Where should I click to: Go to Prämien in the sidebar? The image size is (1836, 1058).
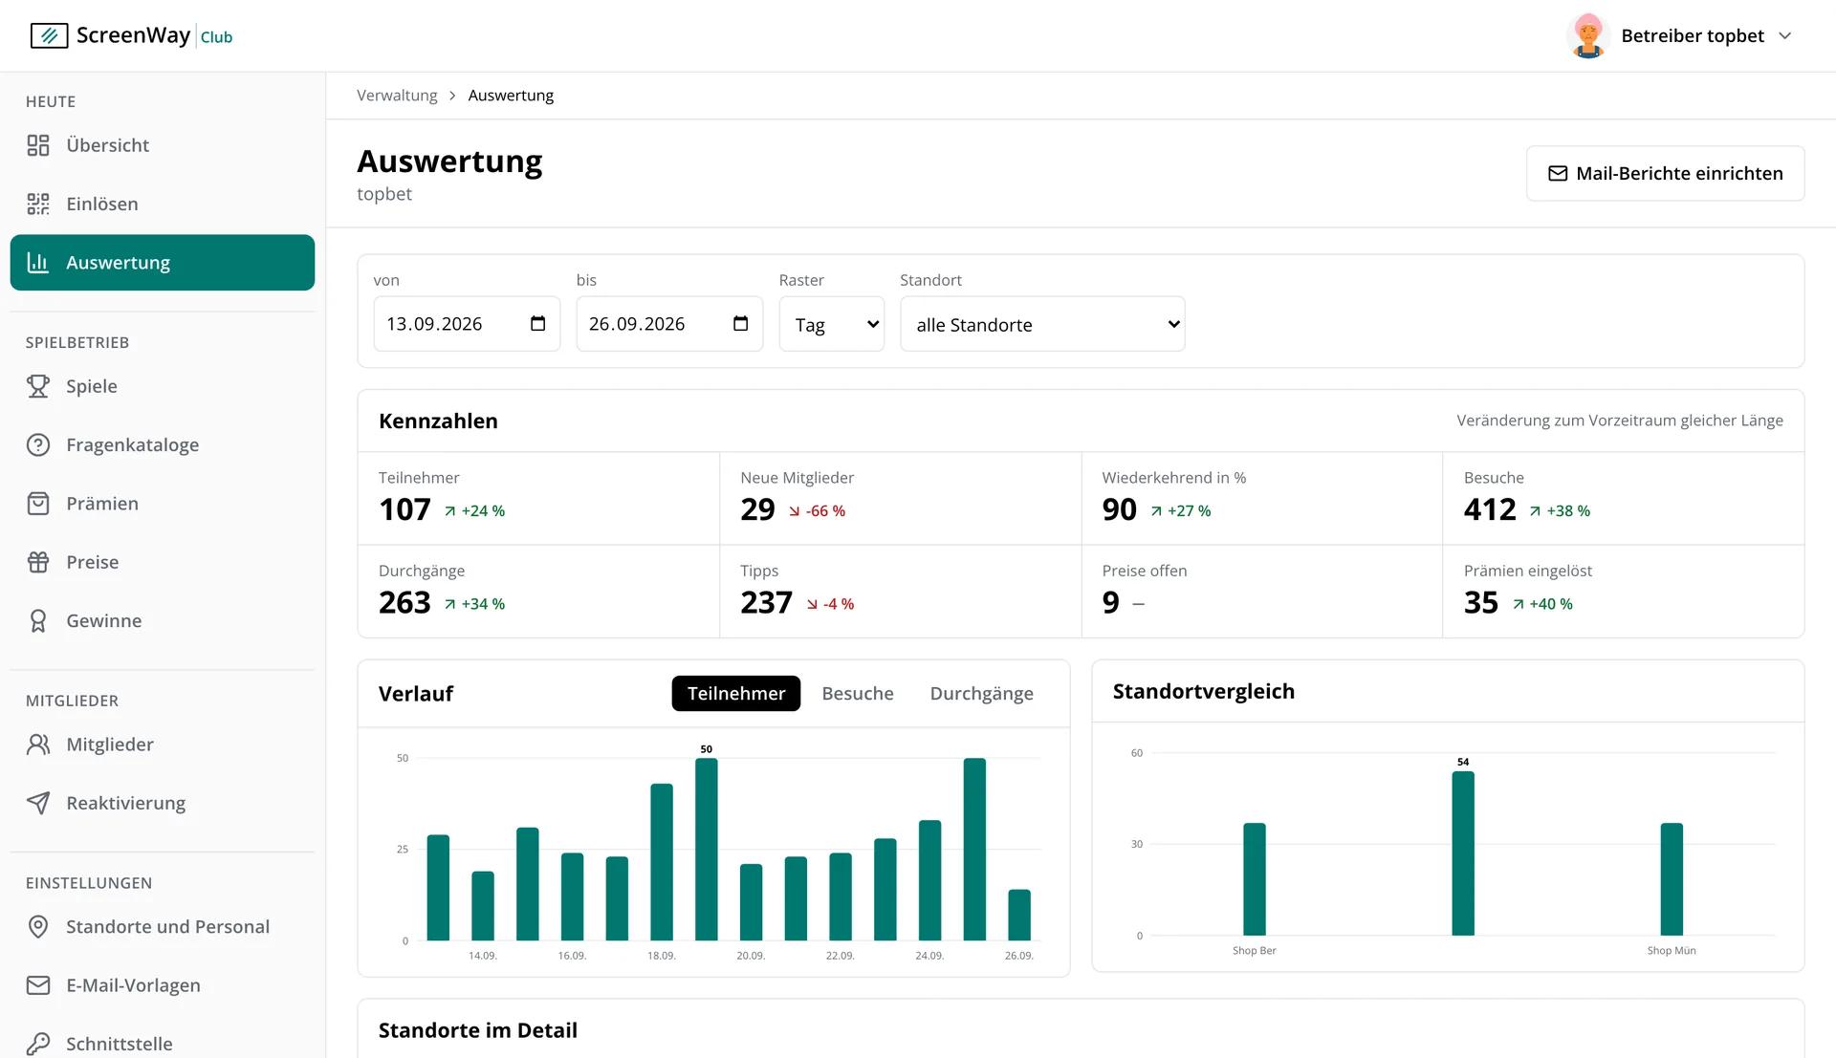pos(163,504)
